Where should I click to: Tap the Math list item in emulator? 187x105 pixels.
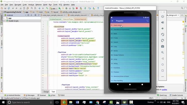(130, 34)
